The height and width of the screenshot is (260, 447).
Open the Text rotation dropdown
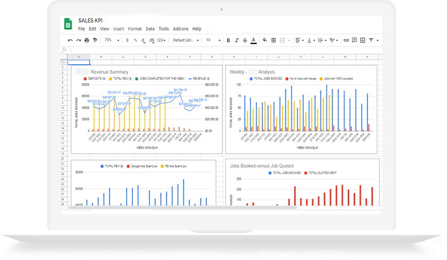pyautogui.click(x=334, y=41)
